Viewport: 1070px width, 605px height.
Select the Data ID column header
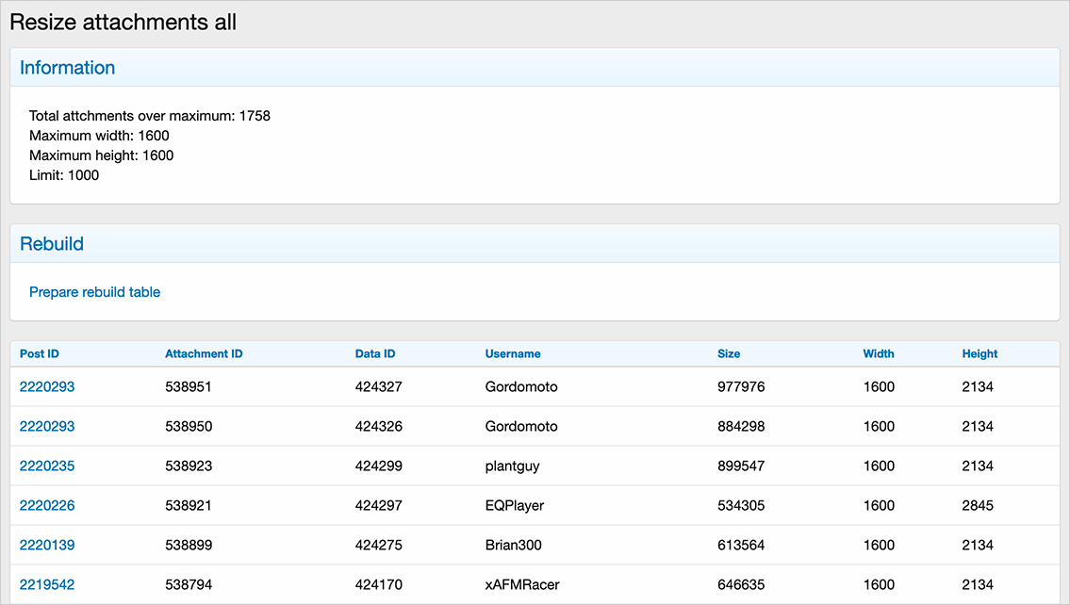[375, 353]
